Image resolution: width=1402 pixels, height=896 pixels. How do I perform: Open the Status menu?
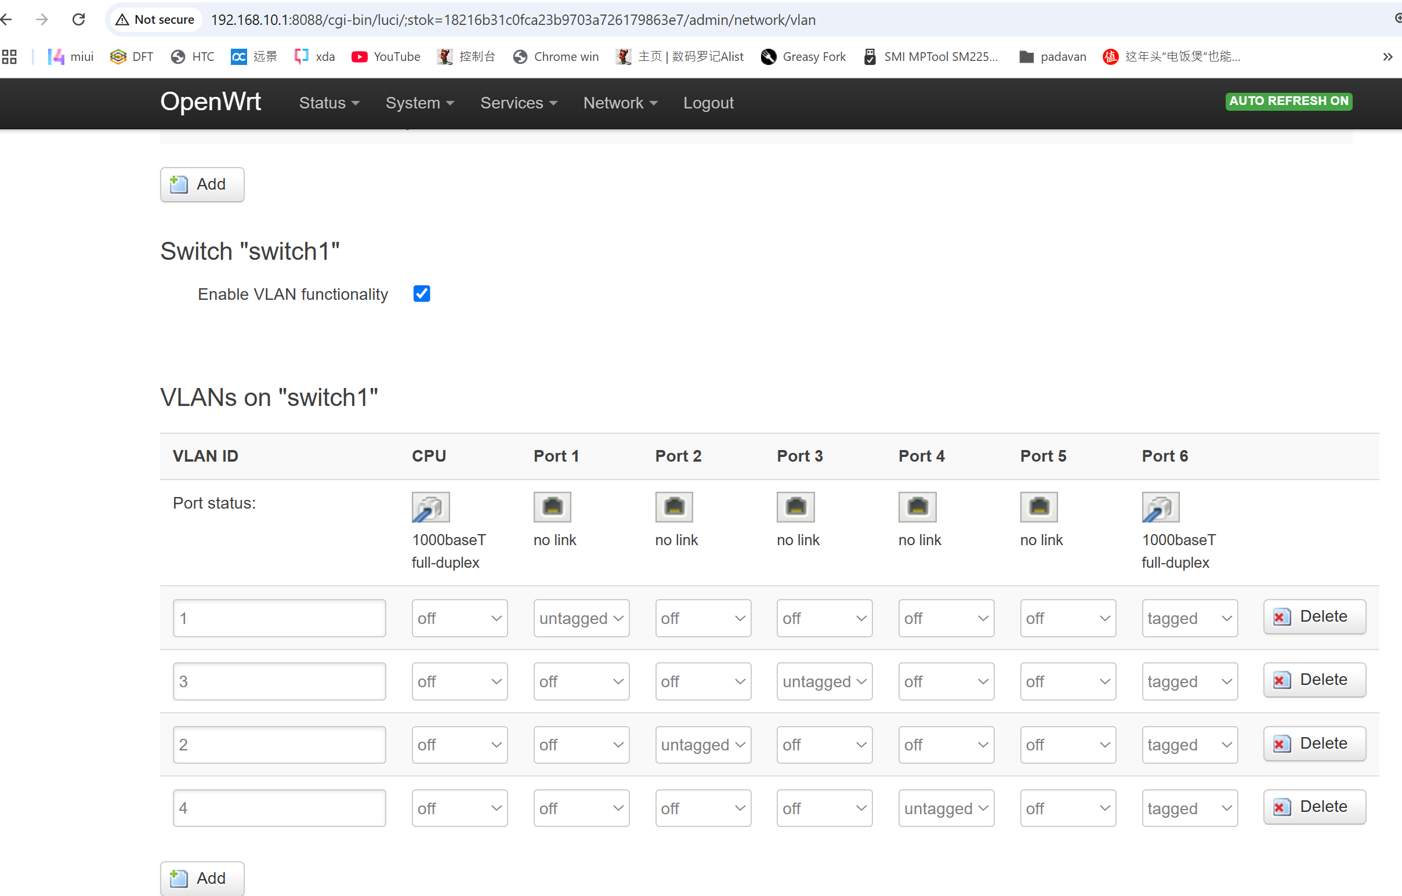[329, 103]
